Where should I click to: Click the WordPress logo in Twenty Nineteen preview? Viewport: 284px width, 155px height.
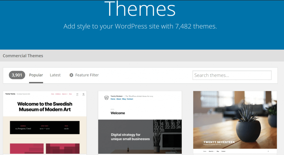pyautogui.click(x=106, y=98)
